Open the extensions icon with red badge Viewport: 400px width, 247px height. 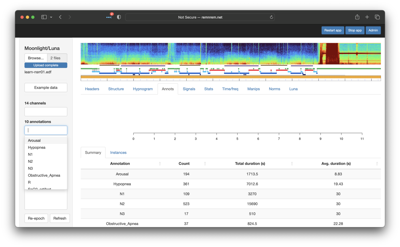point(109,17)
